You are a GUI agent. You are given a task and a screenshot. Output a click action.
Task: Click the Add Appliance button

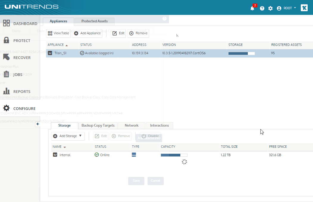point(87,33)
